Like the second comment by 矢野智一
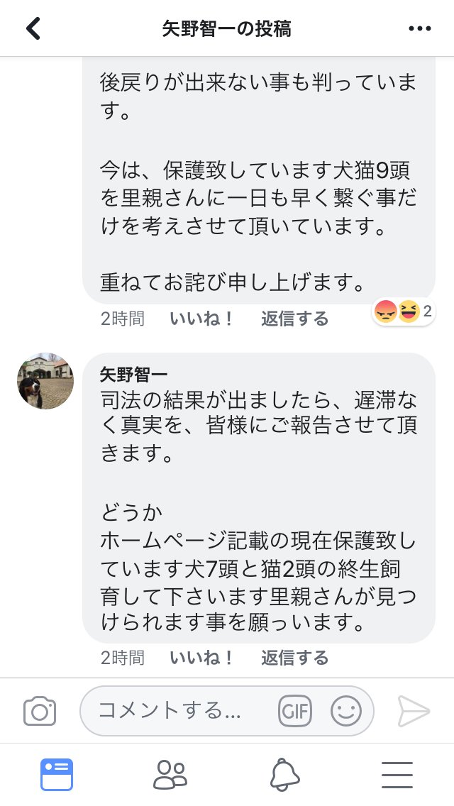Viewport: 454px width, 806px height. 202,658
